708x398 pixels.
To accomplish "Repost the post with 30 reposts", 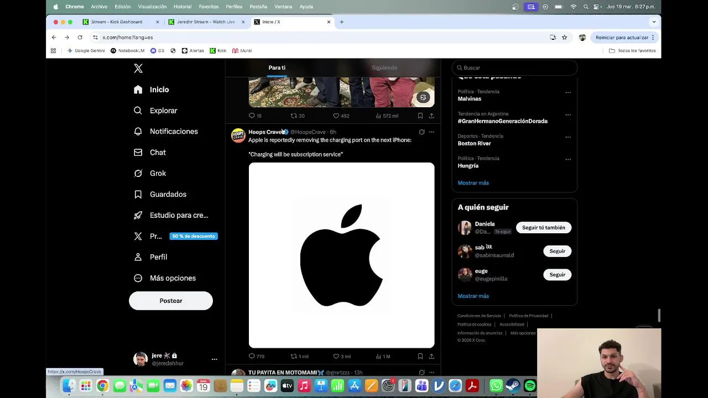I will (x=298, y=116).
